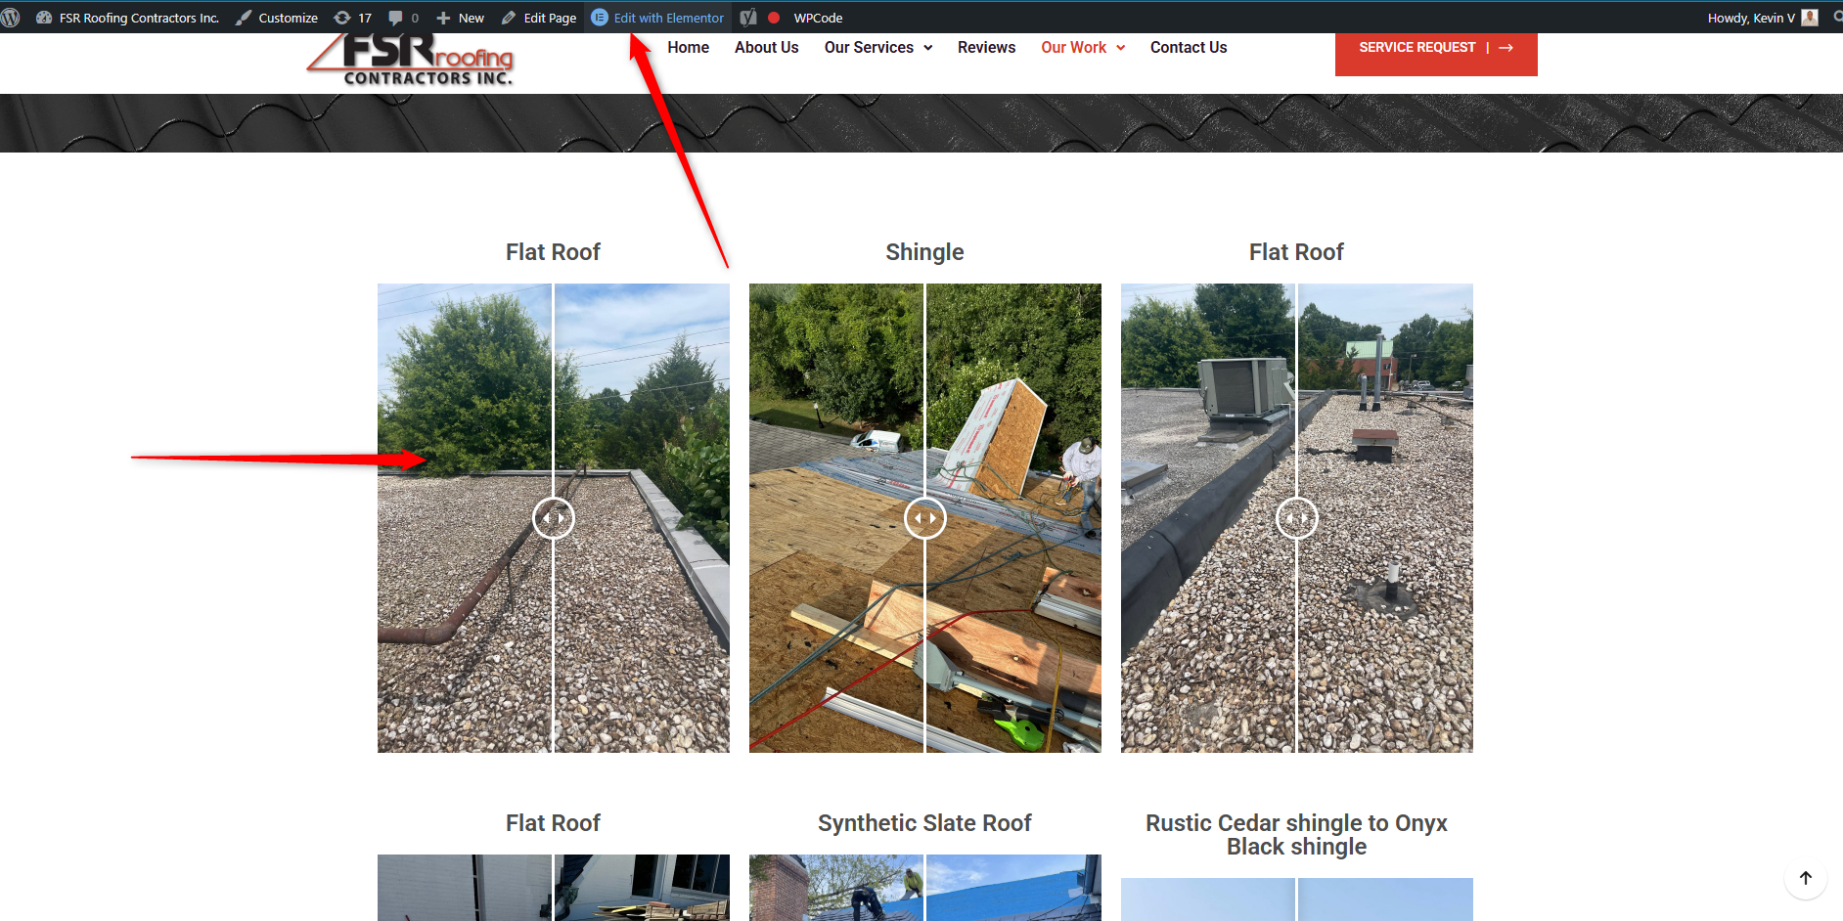Click the Yoast SEO icon
Screen dimensions: 1843x921
748,18
